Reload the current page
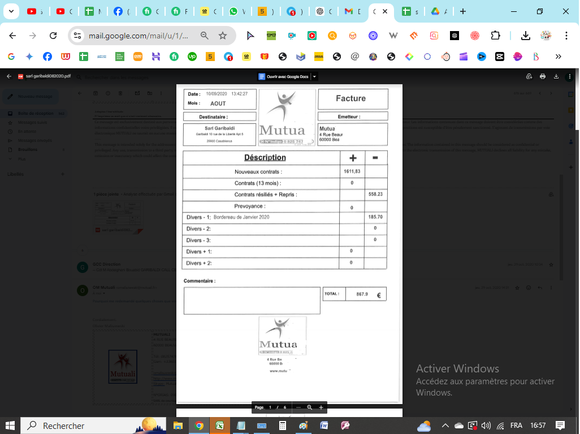 click(x=53, y=36)
